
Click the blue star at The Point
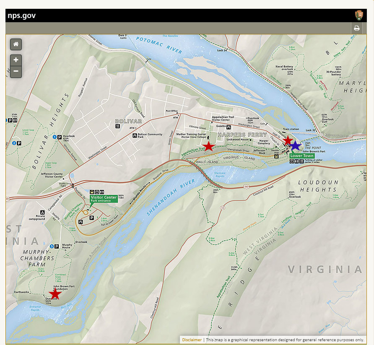click(296, 145)
